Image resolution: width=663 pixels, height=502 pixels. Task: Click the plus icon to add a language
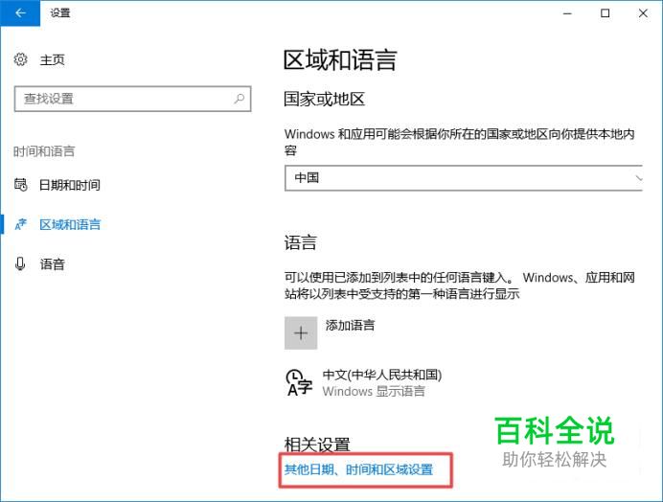tap(301, 333)
